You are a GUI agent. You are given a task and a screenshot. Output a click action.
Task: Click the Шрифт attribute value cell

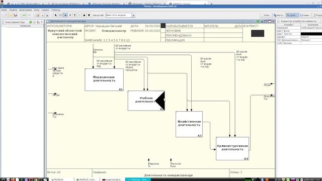click(x=311, y=37)
